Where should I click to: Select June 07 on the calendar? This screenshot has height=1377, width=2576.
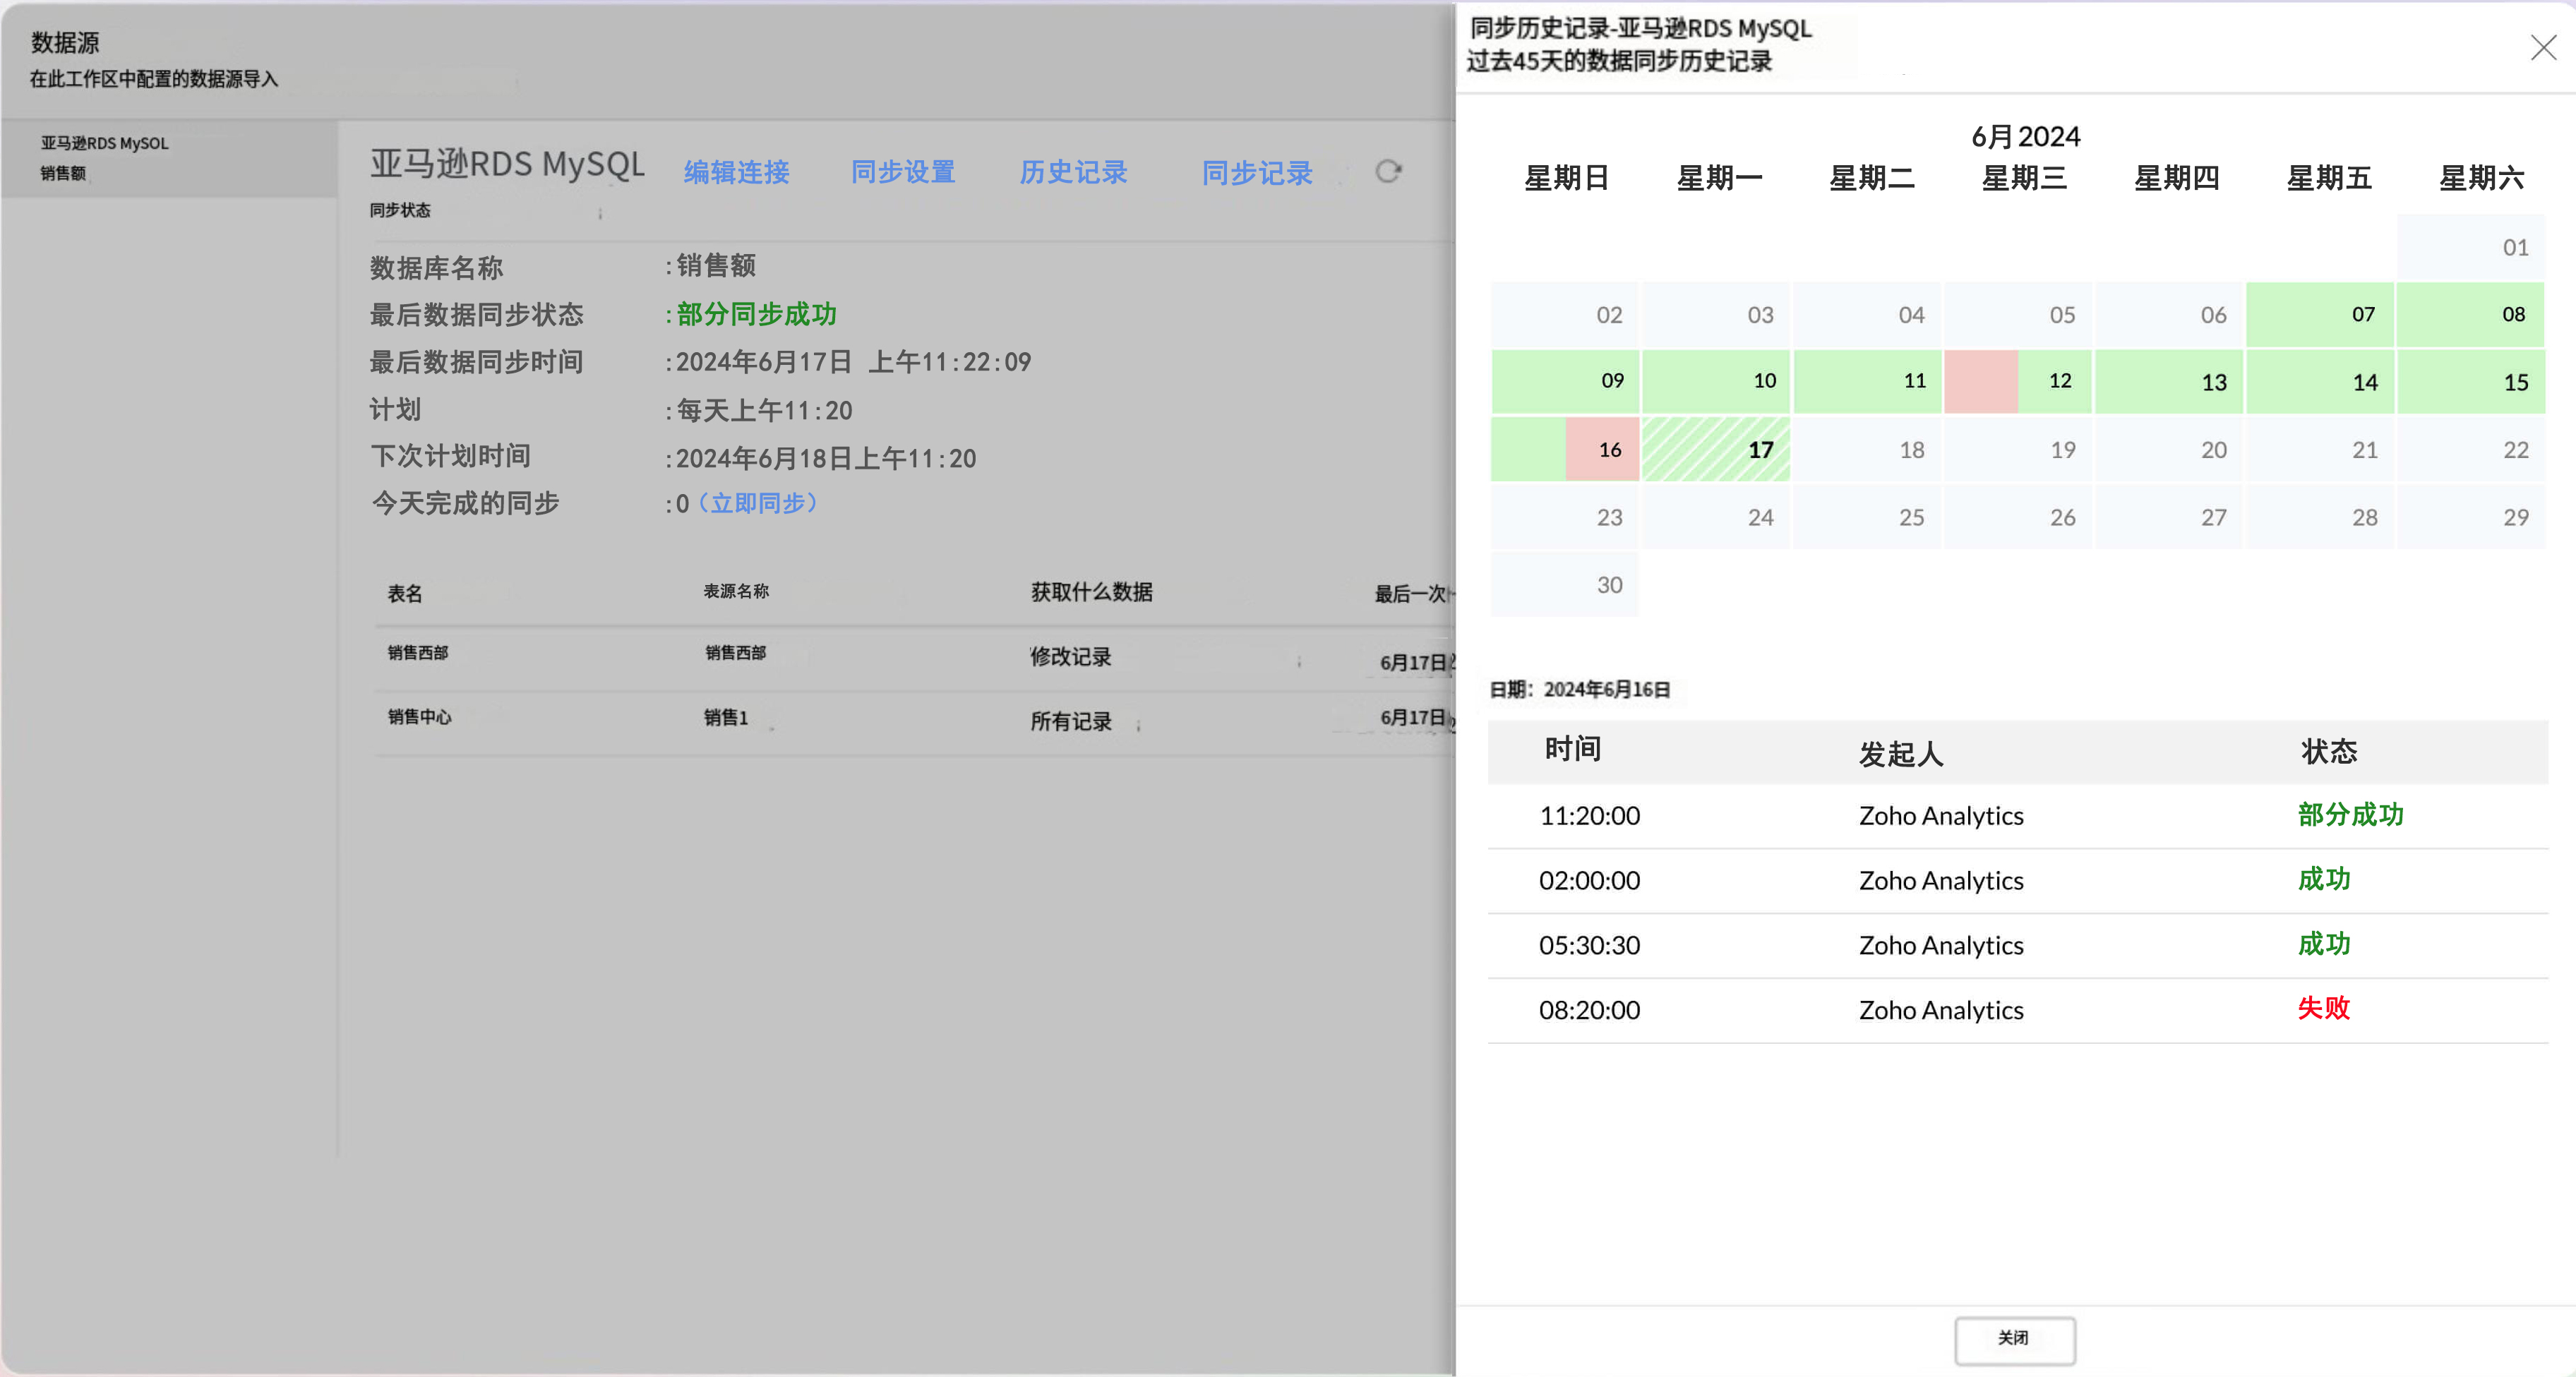click(2320, 314)
